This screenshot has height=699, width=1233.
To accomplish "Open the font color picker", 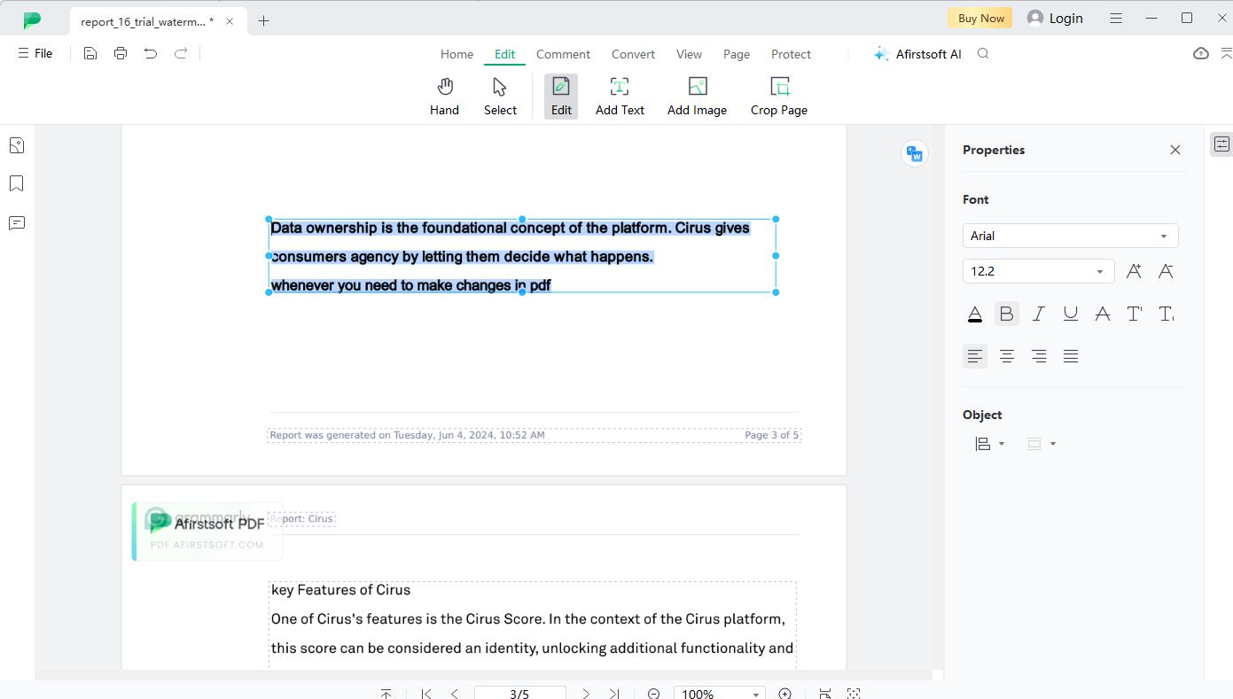I will pos(974,314).
